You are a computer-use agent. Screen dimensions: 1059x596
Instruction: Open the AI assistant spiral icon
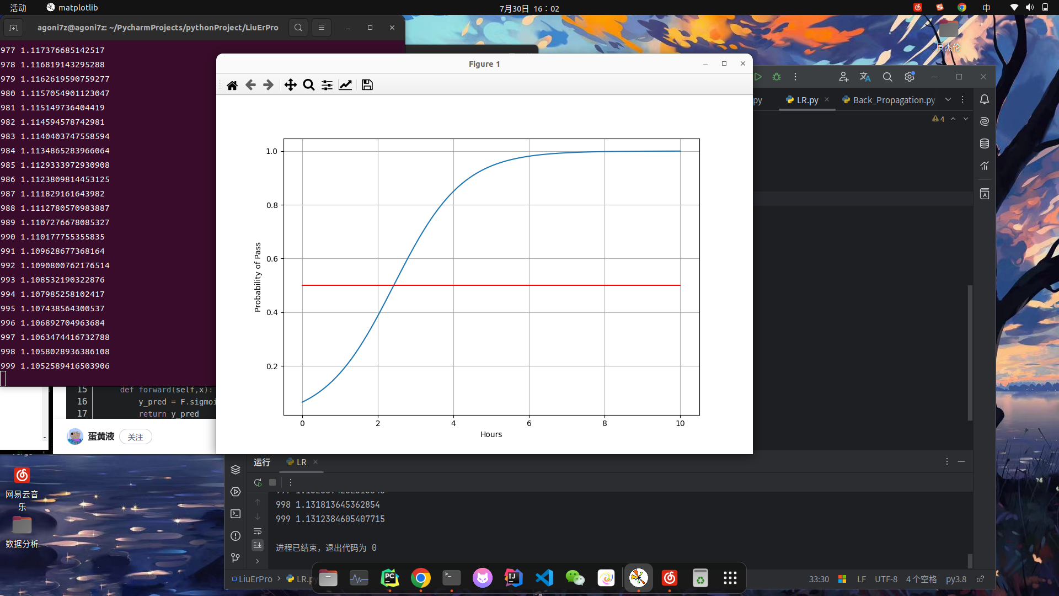pos(985,121)
